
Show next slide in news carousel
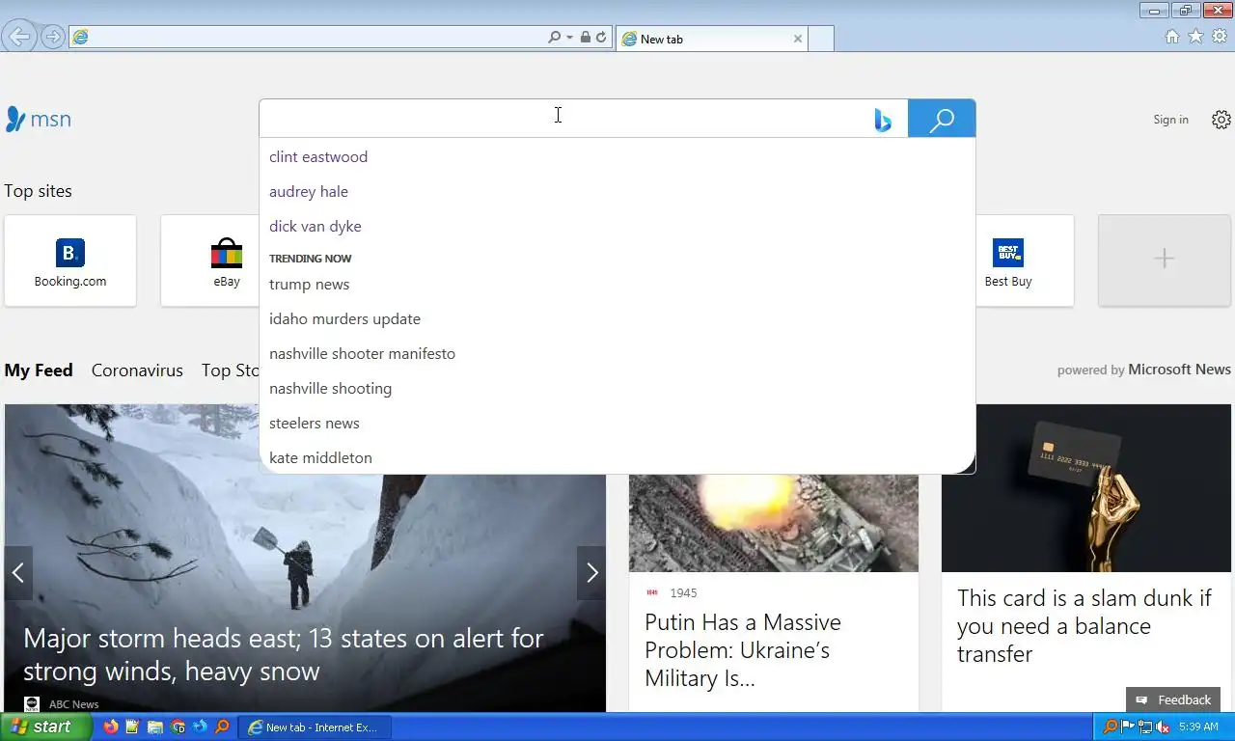click(x=591, y=573)
